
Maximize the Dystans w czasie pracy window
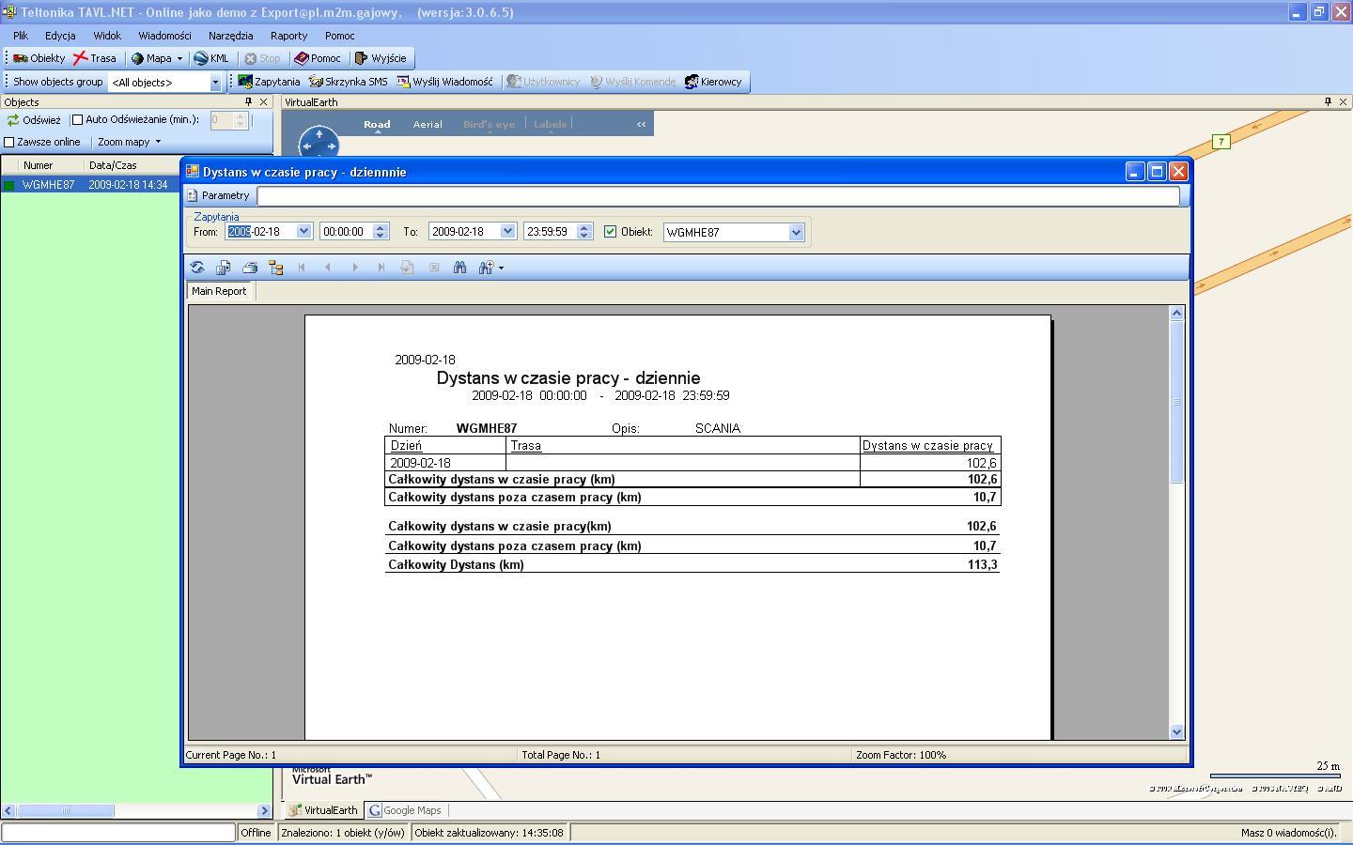[1157, 172]
